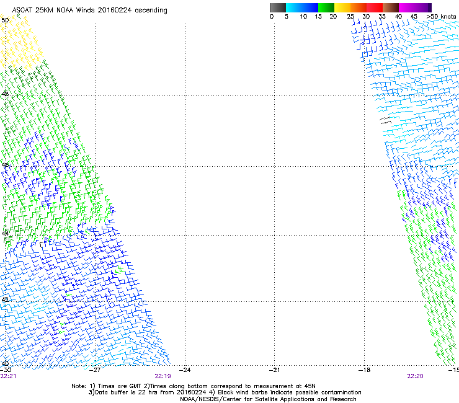Click the legend label 25
The height and width of the screenshot is (403, 459).
tap(350, 17)
